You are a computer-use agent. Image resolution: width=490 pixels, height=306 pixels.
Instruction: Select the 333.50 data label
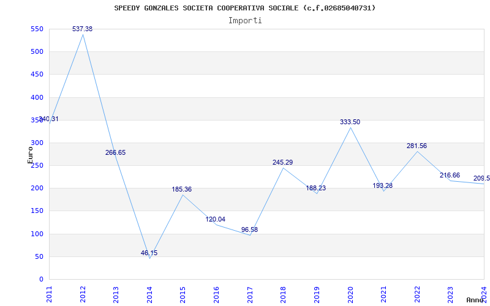350,122
